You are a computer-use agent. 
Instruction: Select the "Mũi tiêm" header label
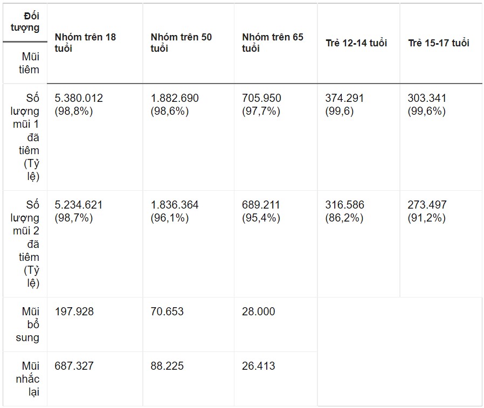click(30, 63)
